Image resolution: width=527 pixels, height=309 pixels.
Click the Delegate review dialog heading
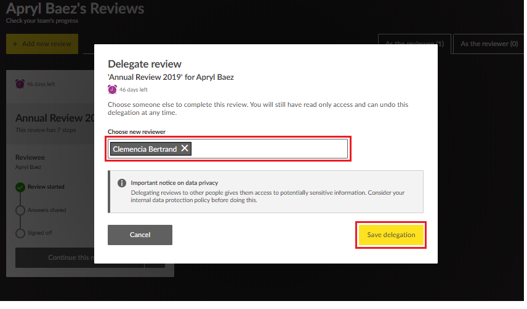pos(145,64)
